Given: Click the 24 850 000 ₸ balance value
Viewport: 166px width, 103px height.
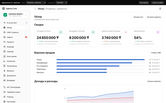Looking at the screenshot, I should [x=48, y=38].
